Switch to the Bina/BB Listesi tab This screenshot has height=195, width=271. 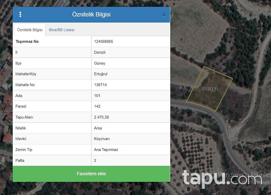[62, 30]
